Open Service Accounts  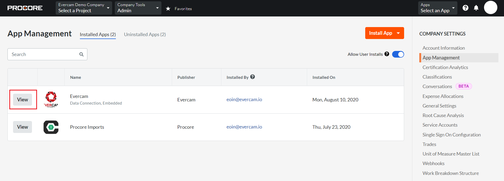440,125
